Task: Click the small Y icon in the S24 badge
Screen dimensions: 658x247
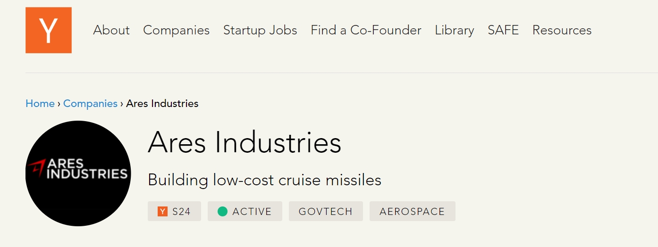Action: 163,211
